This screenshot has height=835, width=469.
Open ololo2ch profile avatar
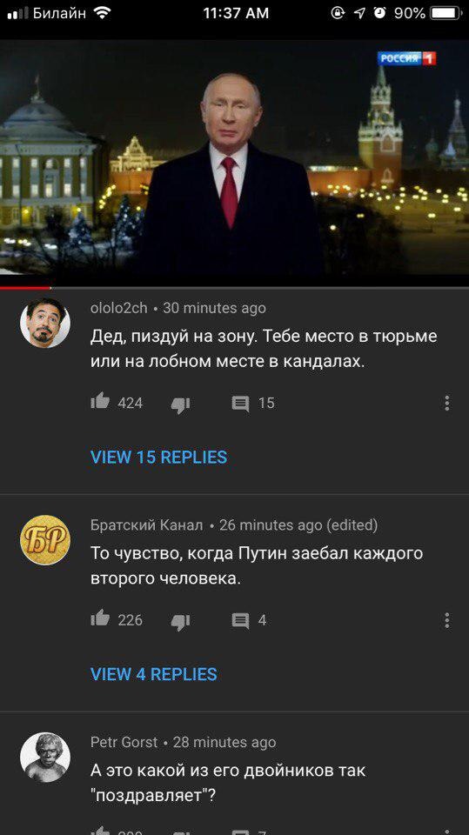tap(44, 323)
